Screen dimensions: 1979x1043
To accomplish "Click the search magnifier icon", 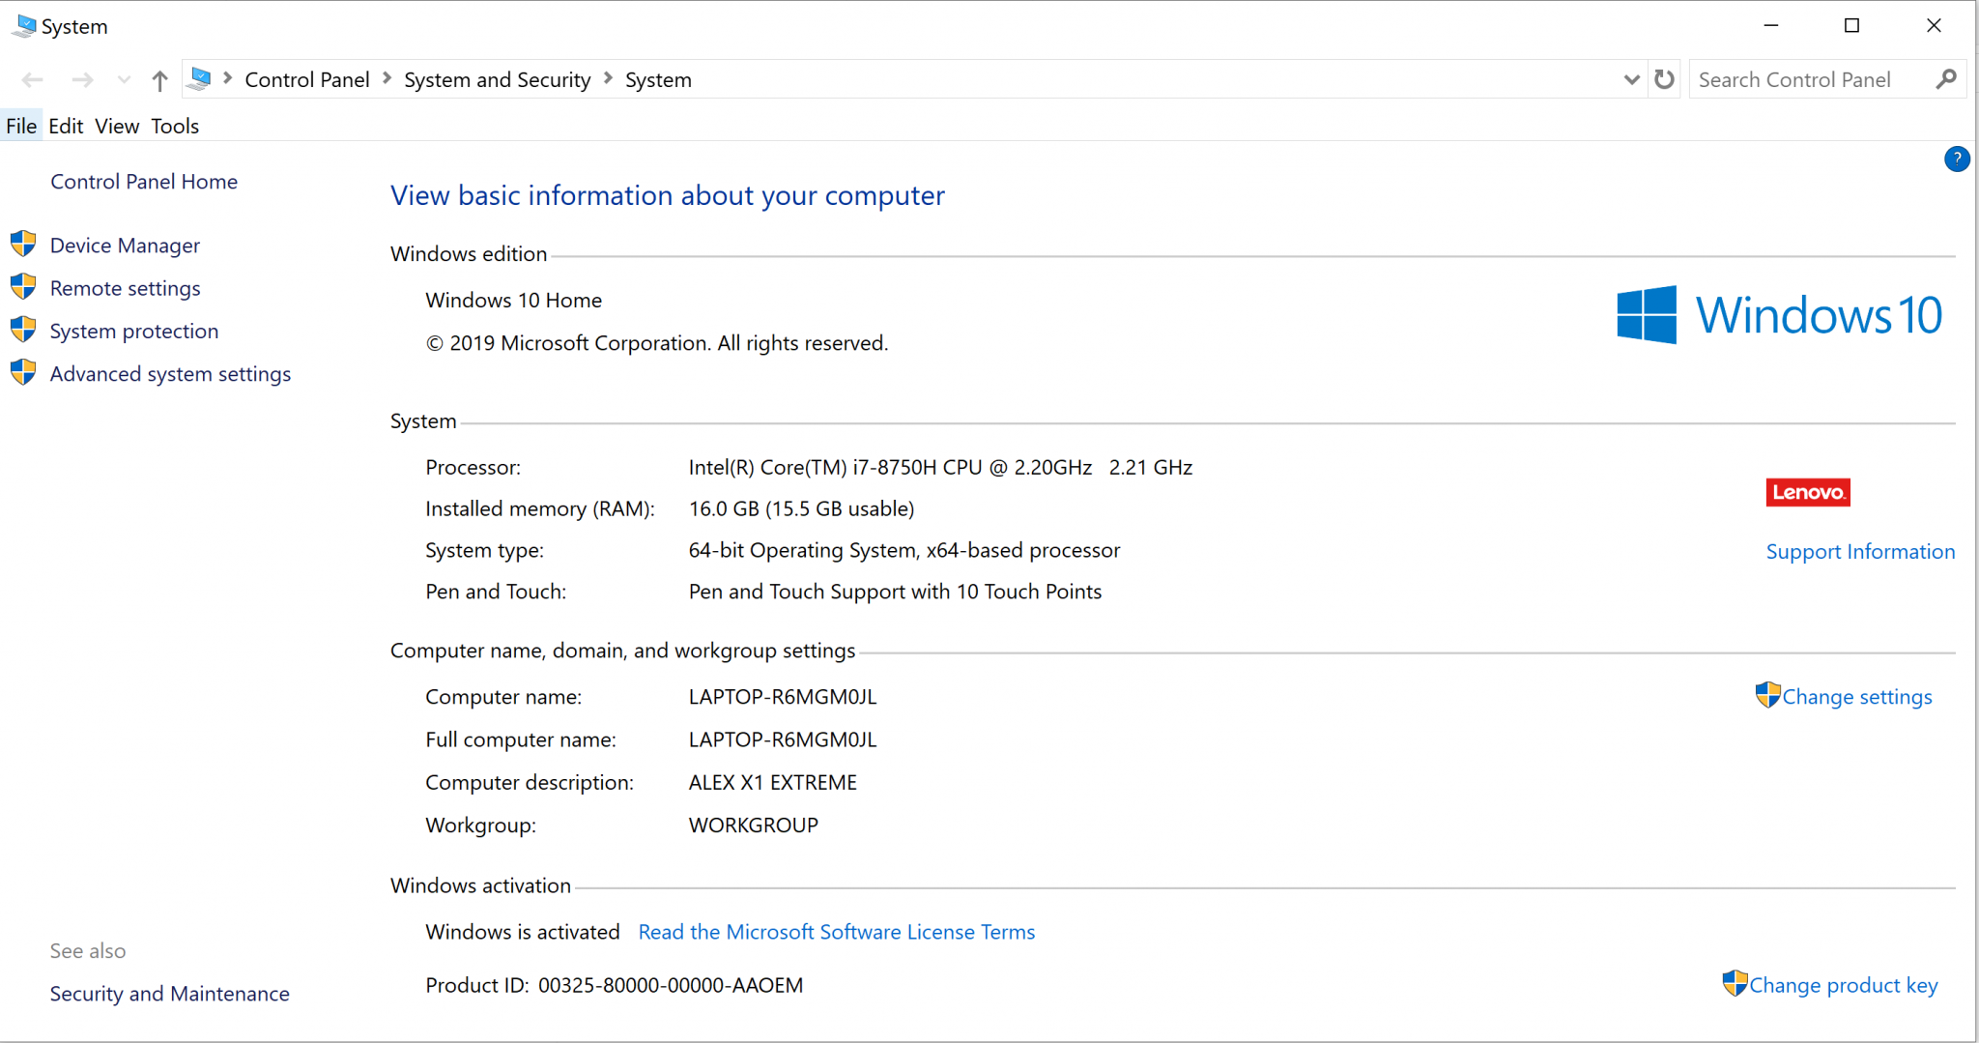I will (1946, 79).
